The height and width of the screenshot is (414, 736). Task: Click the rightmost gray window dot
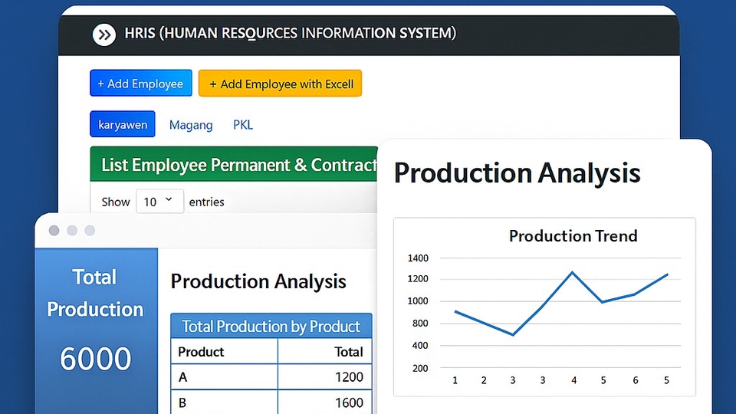pyautogui.click(x=90, y=231)
